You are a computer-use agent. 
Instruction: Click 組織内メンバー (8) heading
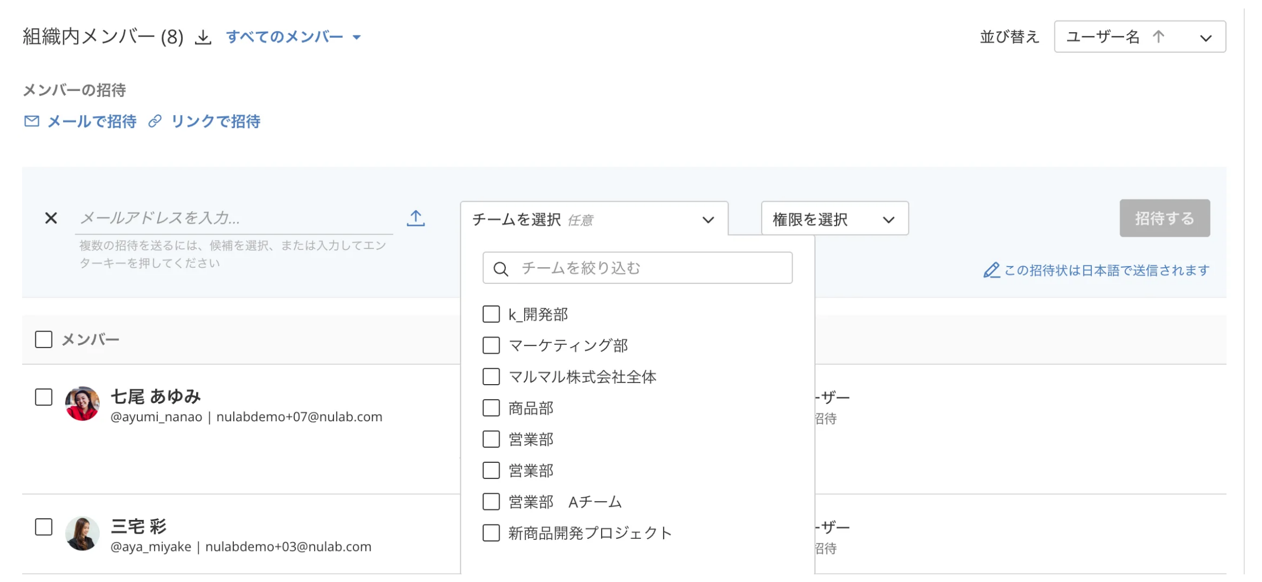click(x=103, y=37)
